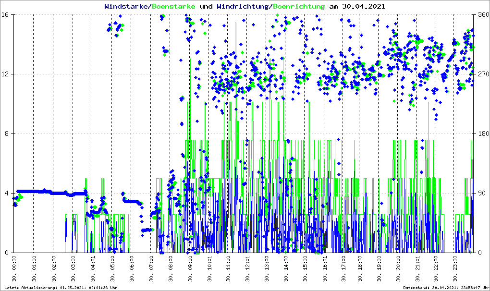This screenshot has height=291, width=490.
Task: Click the time label '30. 06:00'
Action: point(132,268)
